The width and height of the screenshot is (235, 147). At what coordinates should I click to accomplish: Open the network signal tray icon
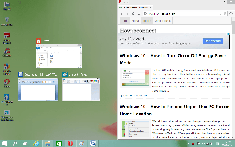point(207,144)
